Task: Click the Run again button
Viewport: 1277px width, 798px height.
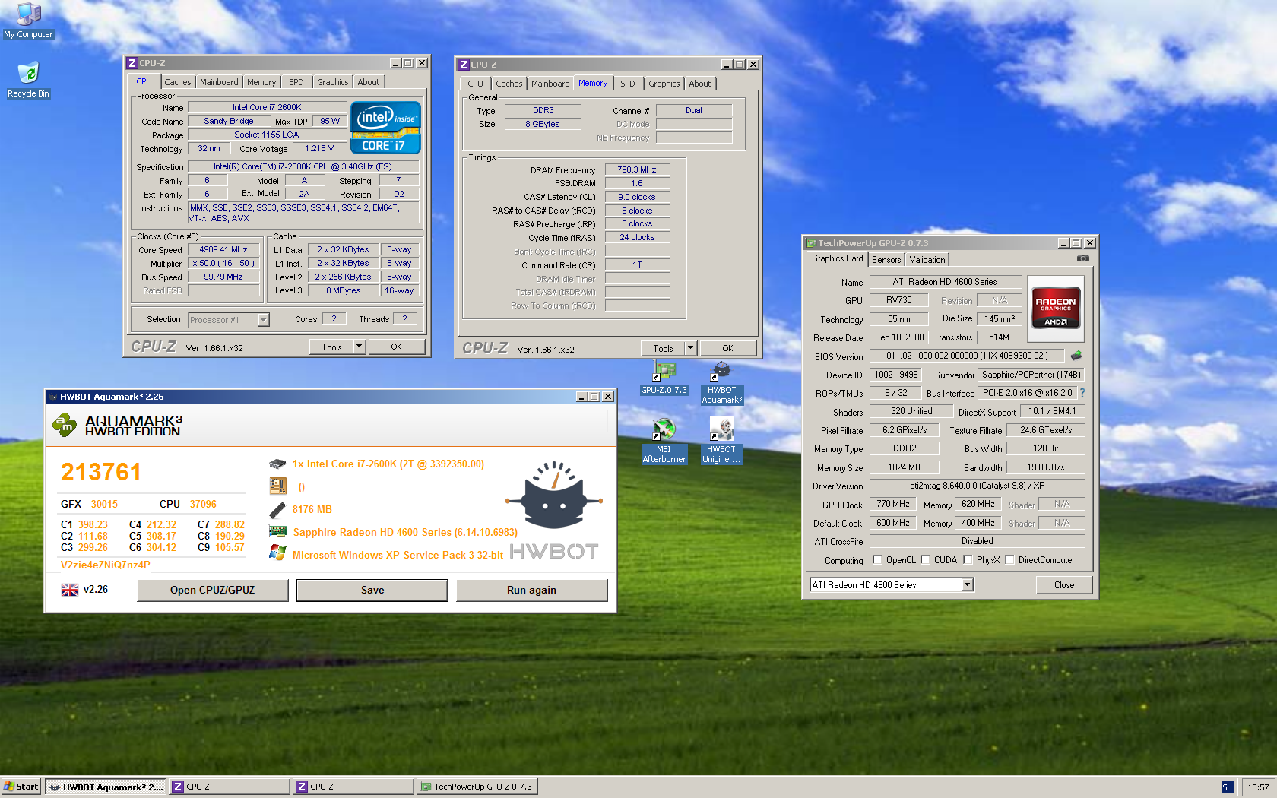Action: 532,590
